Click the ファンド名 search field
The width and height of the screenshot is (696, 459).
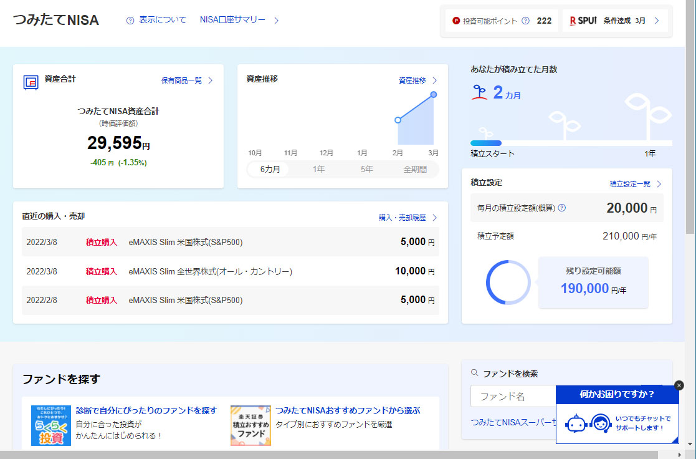coord(512,396)
